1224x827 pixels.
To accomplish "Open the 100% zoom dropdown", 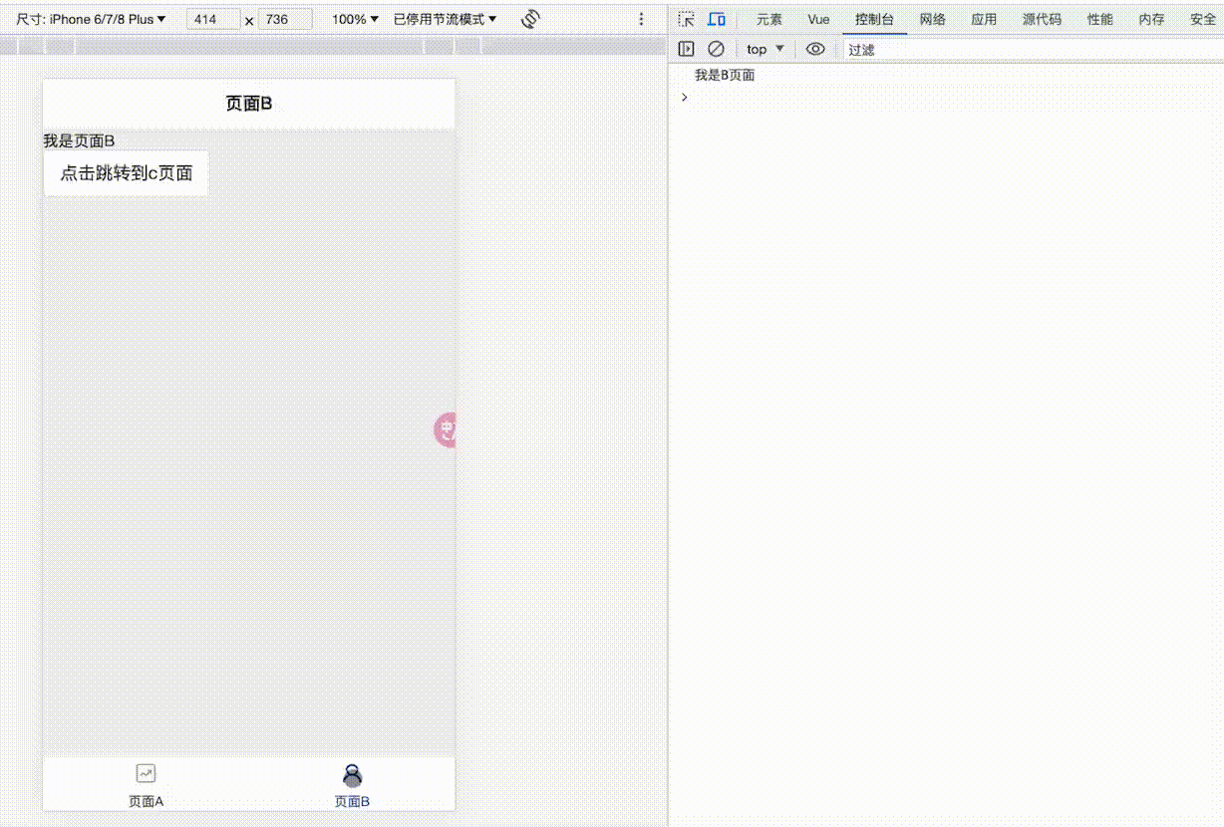I will coord(355,19).
